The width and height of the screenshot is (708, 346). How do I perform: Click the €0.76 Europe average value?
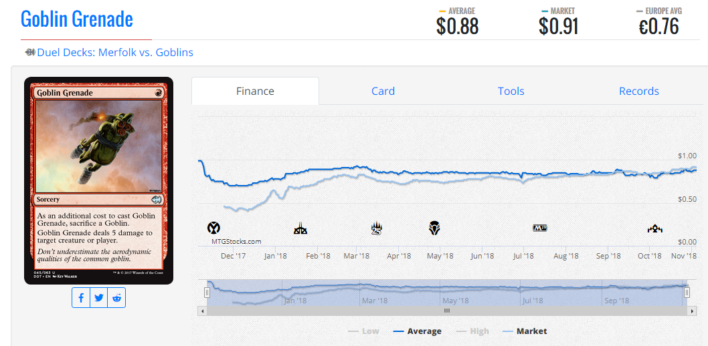658,27
